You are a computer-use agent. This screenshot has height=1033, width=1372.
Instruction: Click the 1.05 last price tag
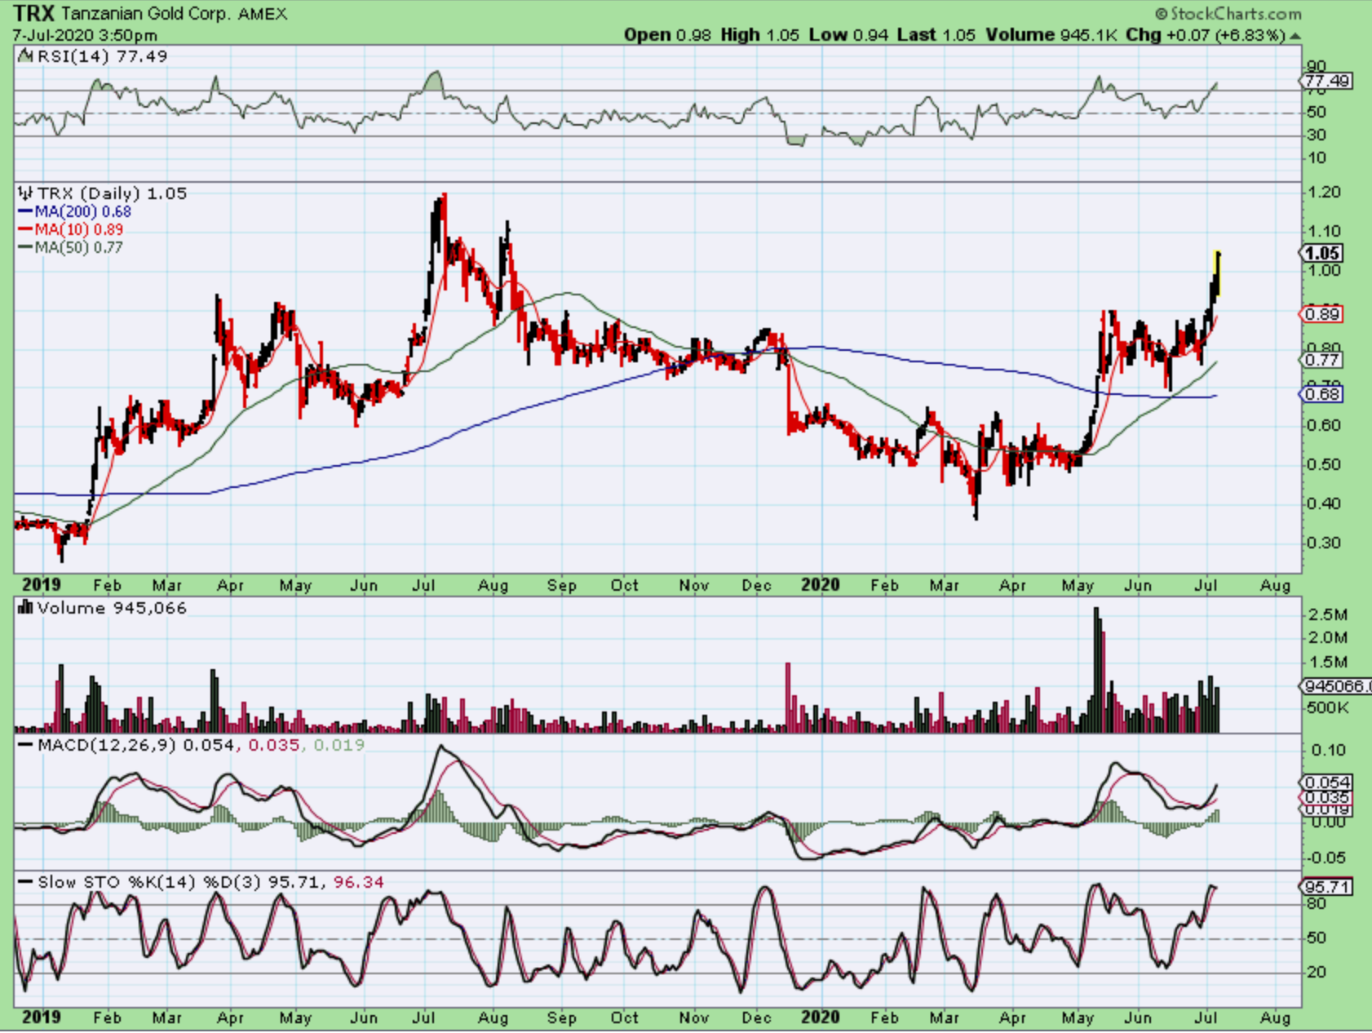(1321, 254)
